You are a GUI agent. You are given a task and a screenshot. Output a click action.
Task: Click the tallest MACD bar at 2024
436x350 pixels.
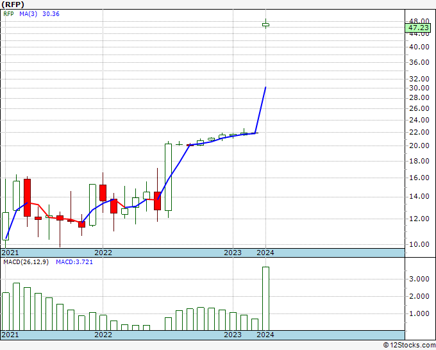pyautogui.click(x=265, y=299)
